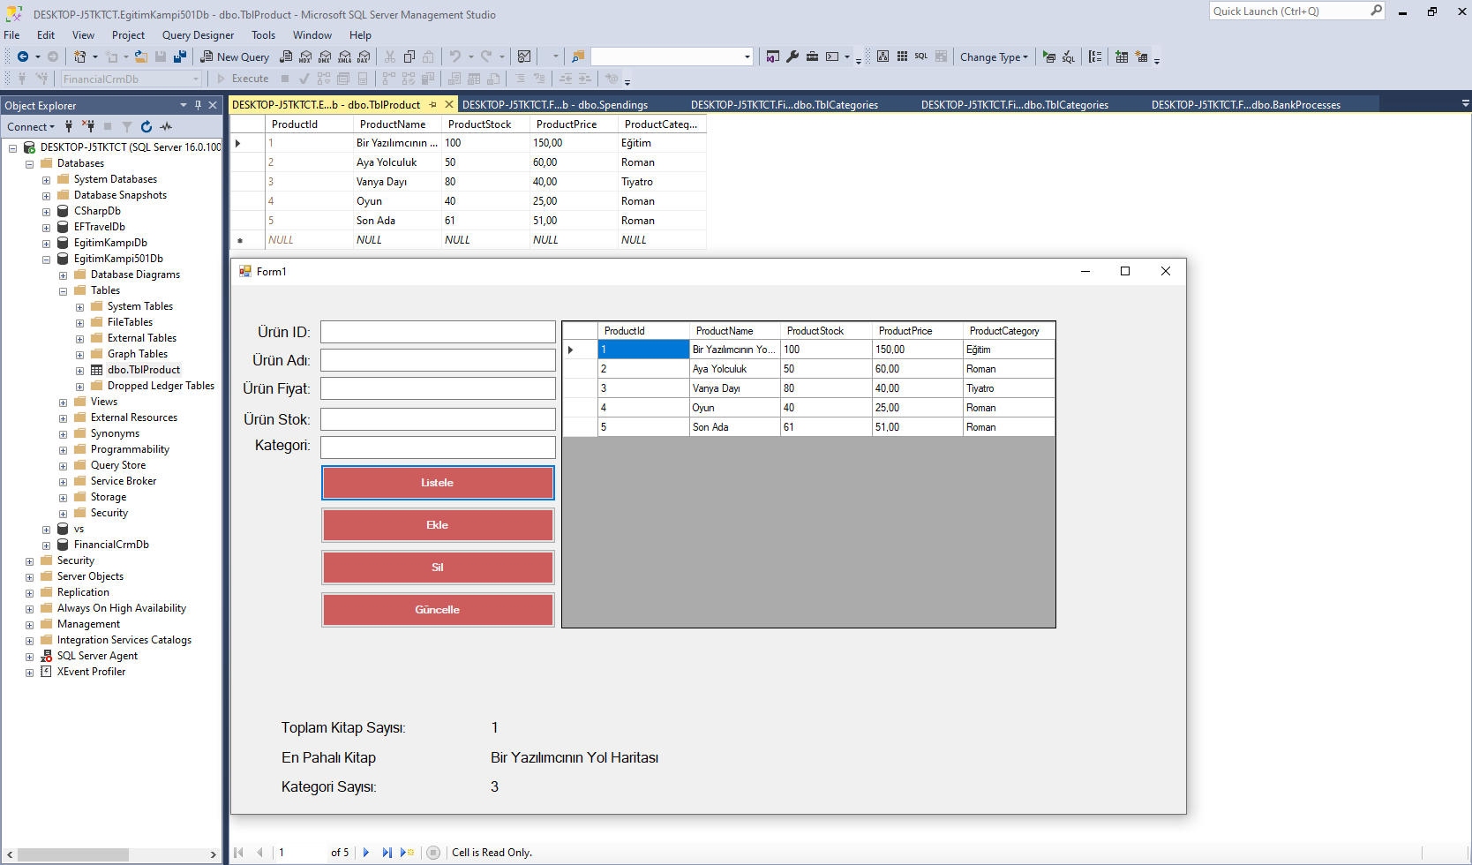Click the Quick Launch search box

tap(1296, 11)
